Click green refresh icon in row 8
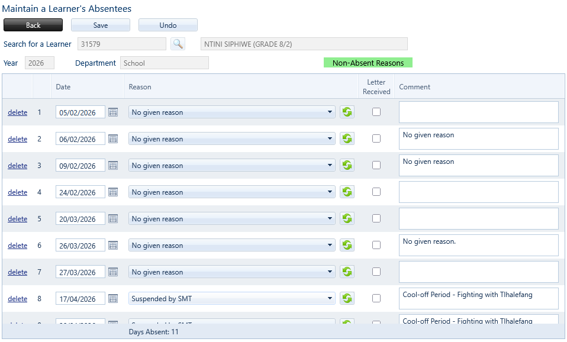Image resolution: width=567 pixels, height=342 pixels. coord(347,298)
